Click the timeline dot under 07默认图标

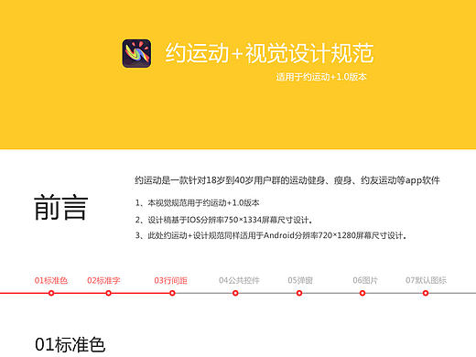426,293
